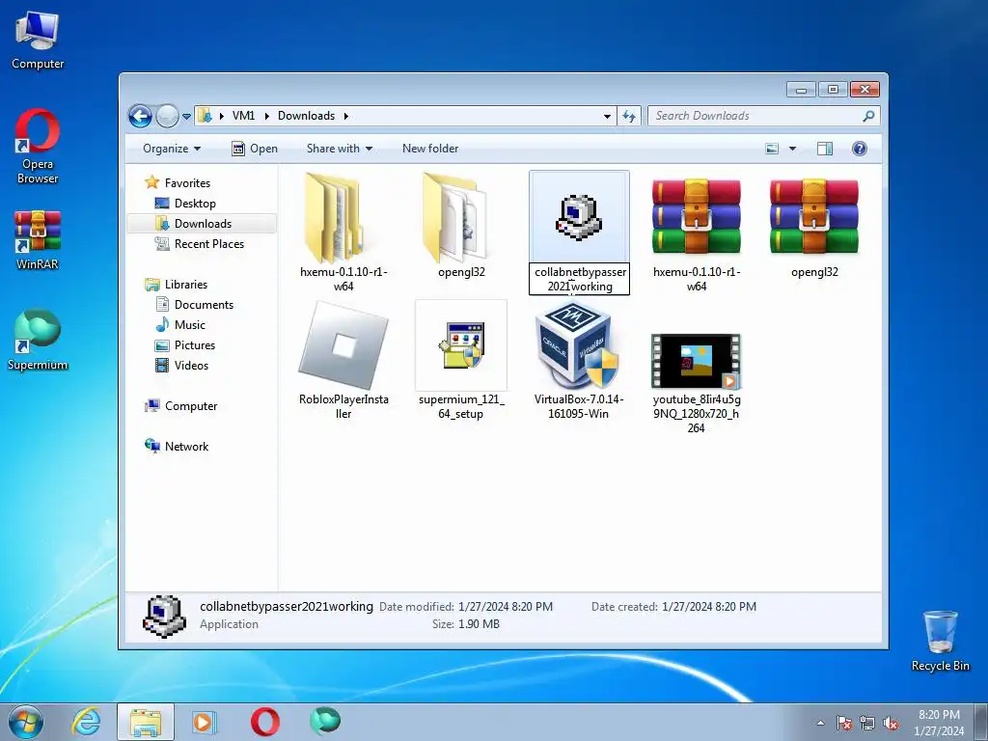Go back with the Back arrow
Image resolution: width=988 pixels, height=741 pixels.
click(140, 116)
